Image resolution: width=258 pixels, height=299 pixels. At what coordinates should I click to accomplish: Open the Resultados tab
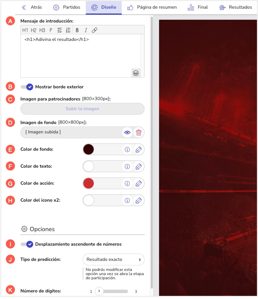(236, 7)
